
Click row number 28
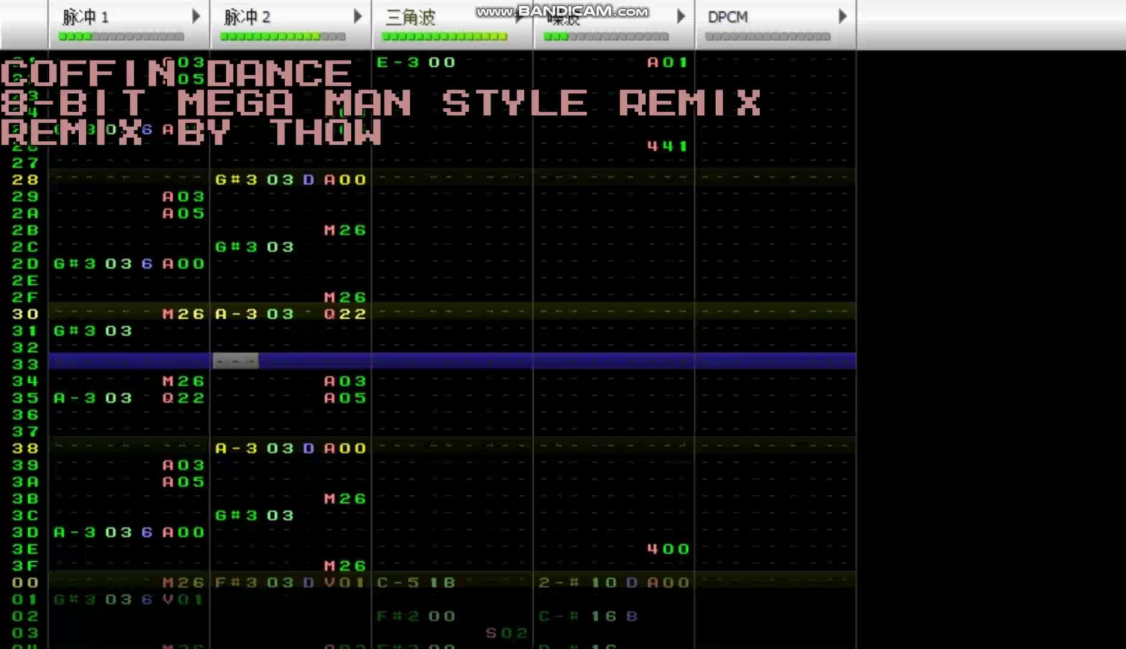point(25,180)
